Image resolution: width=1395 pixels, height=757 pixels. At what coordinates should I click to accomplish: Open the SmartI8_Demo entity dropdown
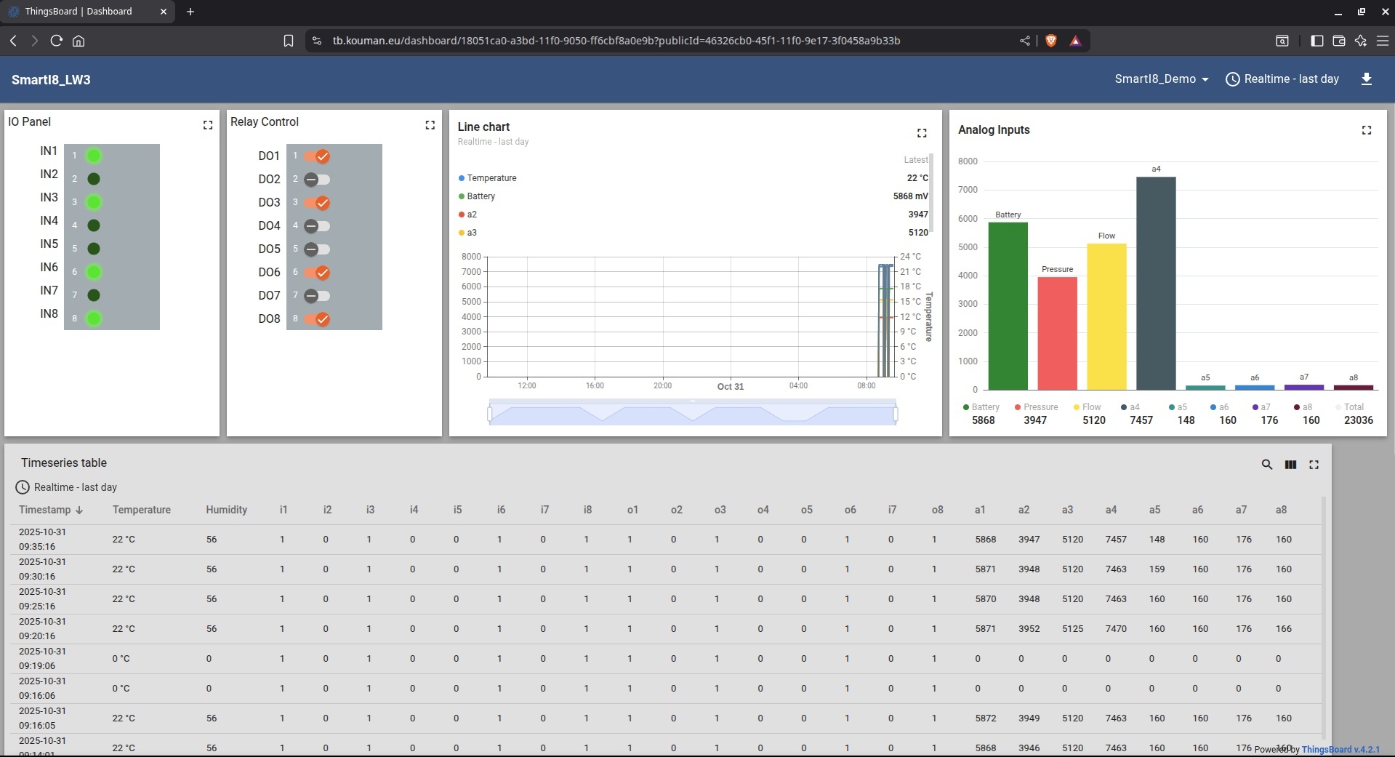point(1161,79)
